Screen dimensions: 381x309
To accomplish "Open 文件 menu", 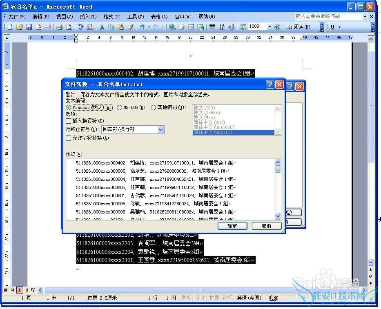I will click(17, 16).
